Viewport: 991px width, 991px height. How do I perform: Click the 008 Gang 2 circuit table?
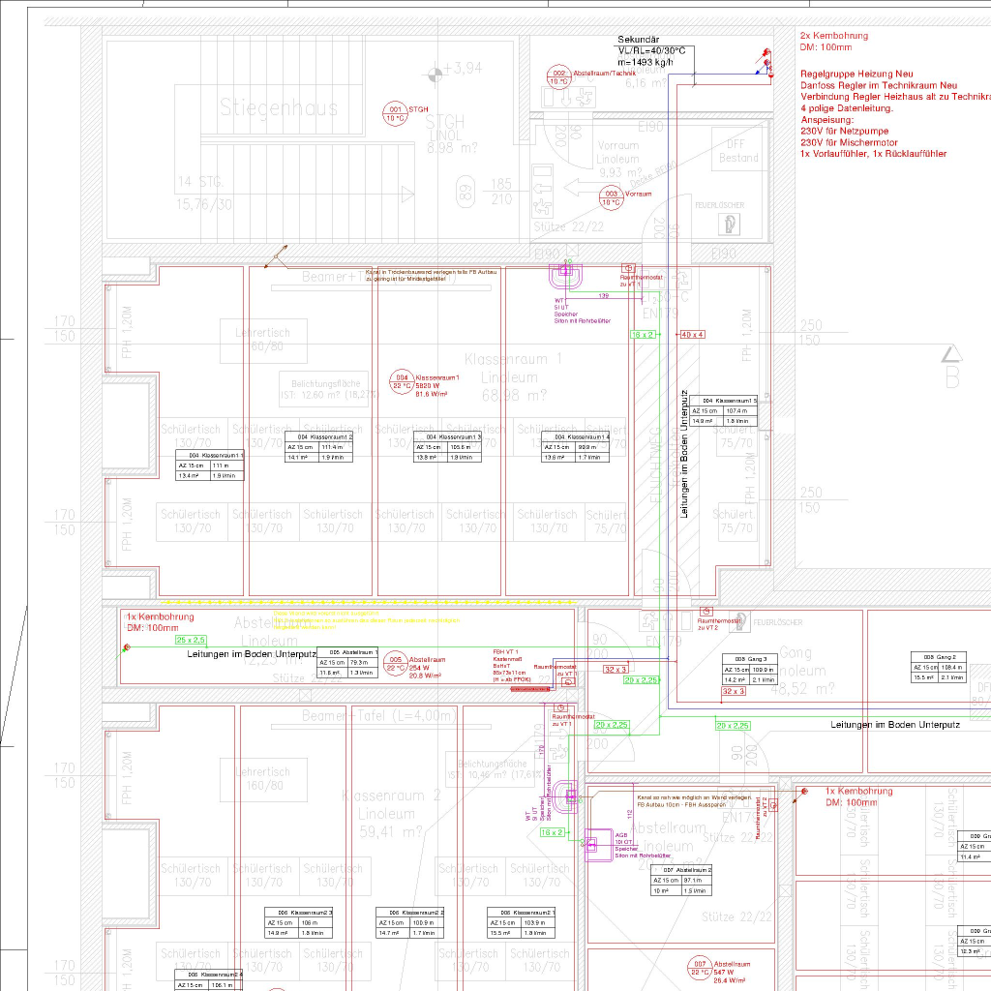point(939,667)
